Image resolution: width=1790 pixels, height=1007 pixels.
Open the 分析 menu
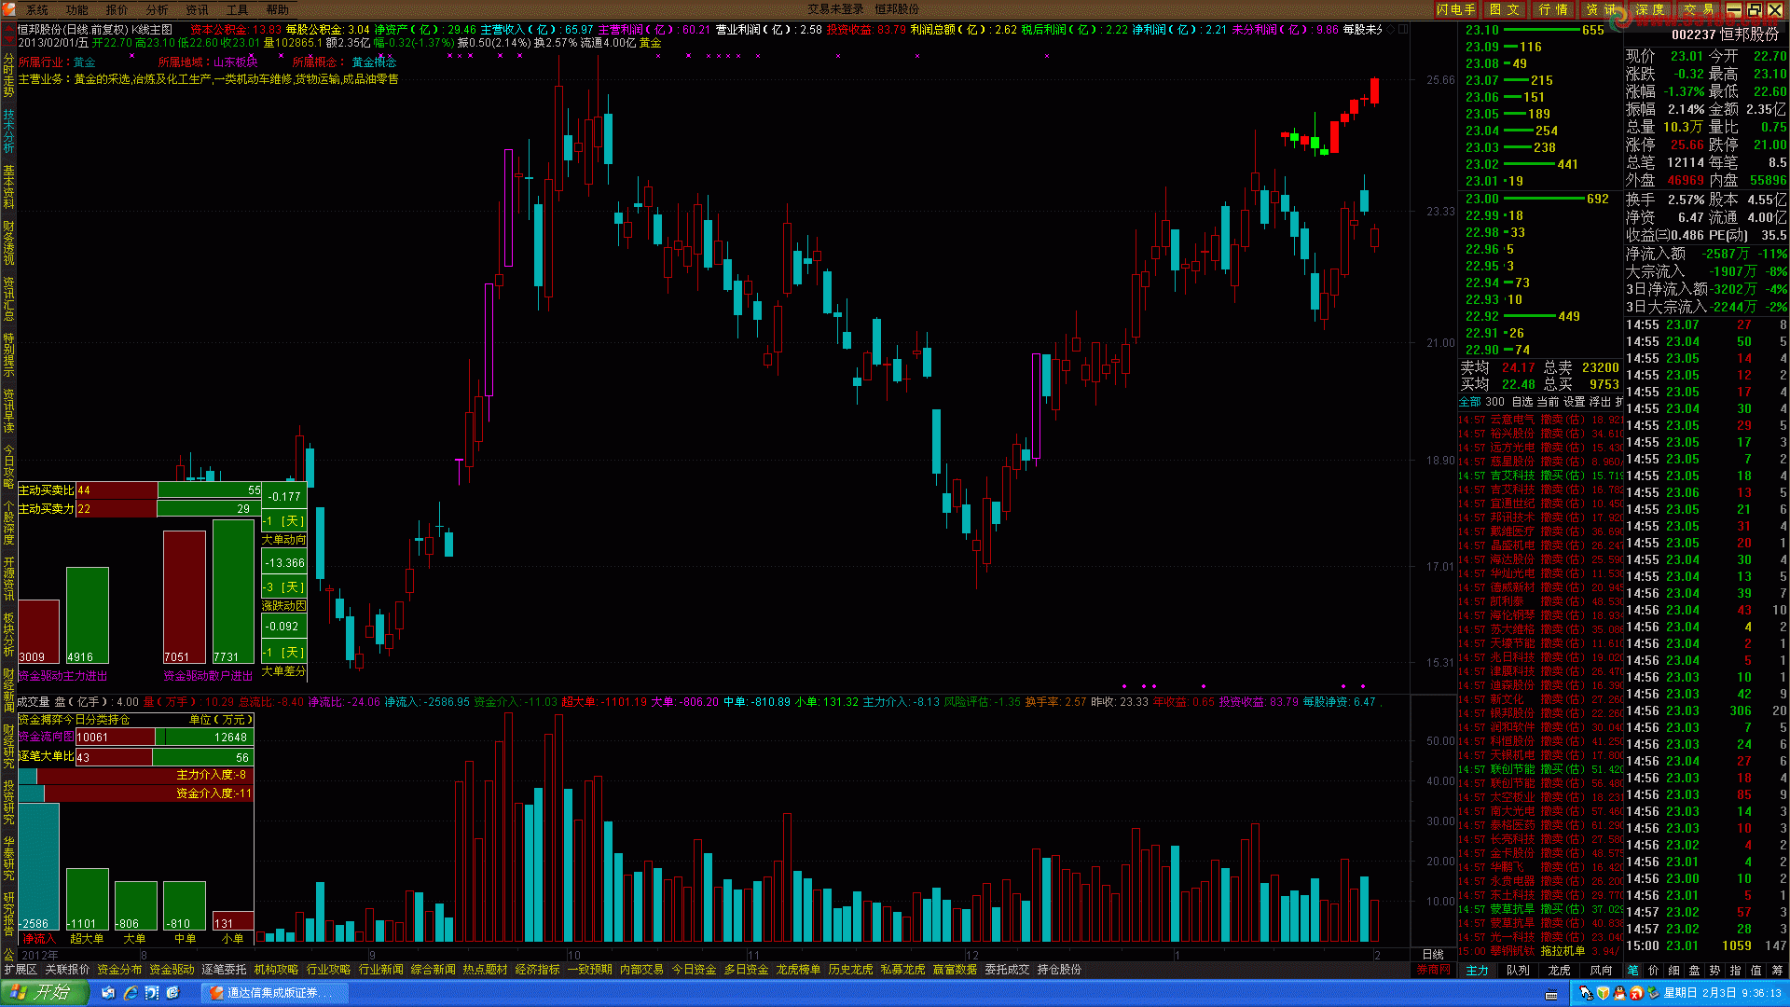click(157, 9)
